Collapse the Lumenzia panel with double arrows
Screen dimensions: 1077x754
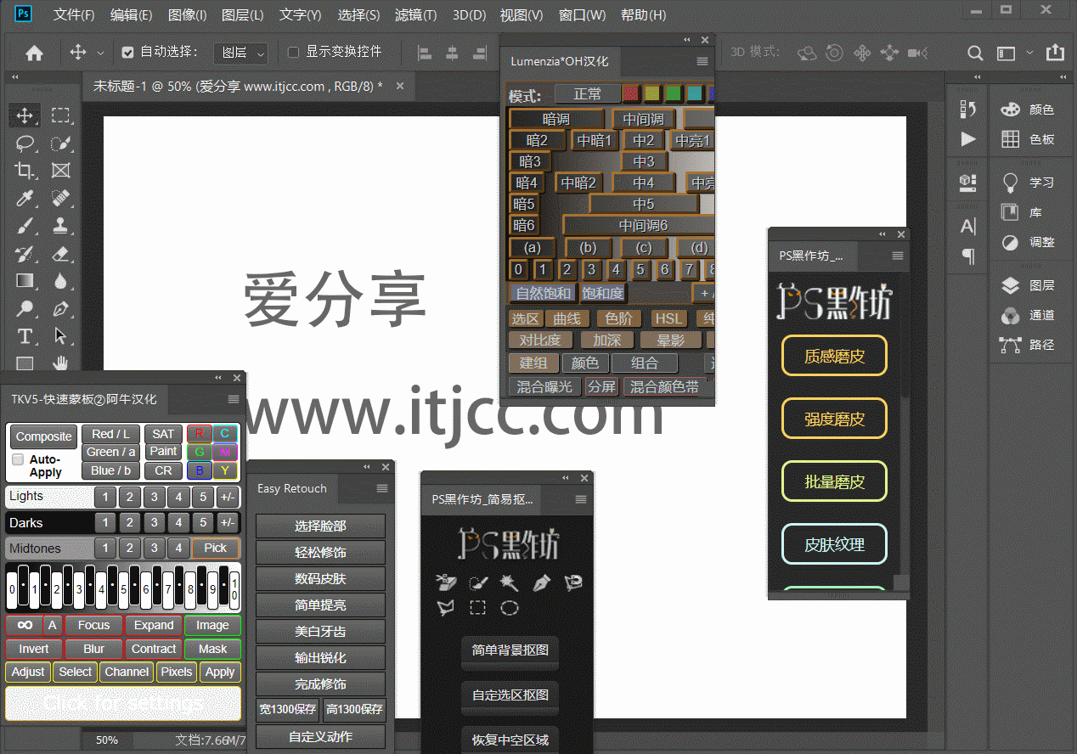(686, 40)
